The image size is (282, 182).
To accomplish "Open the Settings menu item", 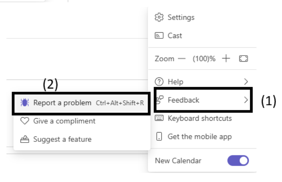I will click(x=181, y=17).
